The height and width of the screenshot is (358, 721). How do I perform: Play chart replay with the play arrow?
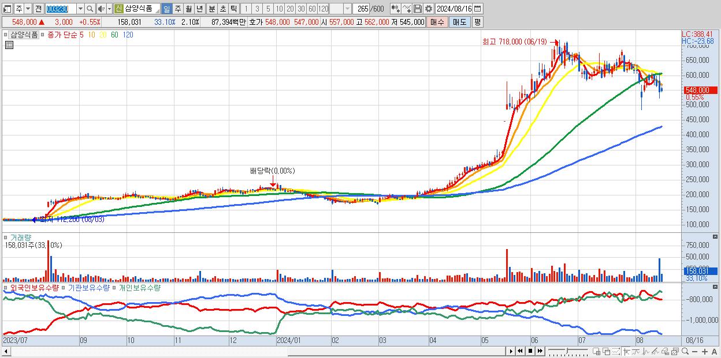click(511, 351)
